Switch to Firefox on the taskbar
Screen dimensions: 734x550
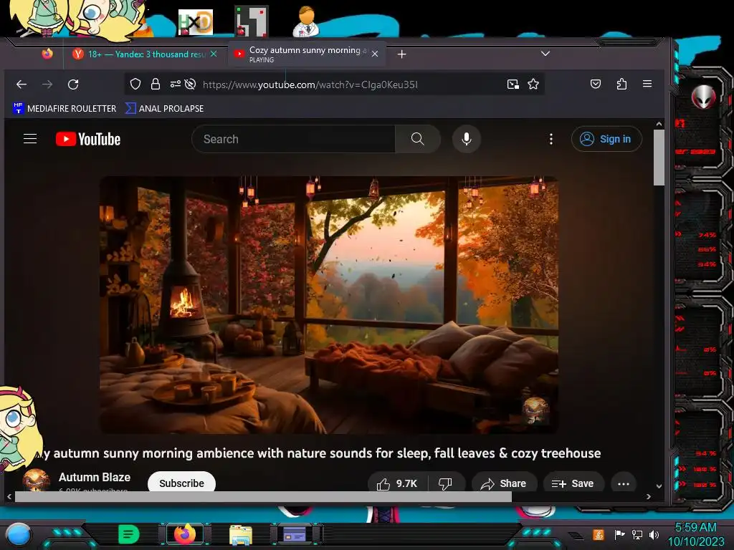(x=185, y=534)
